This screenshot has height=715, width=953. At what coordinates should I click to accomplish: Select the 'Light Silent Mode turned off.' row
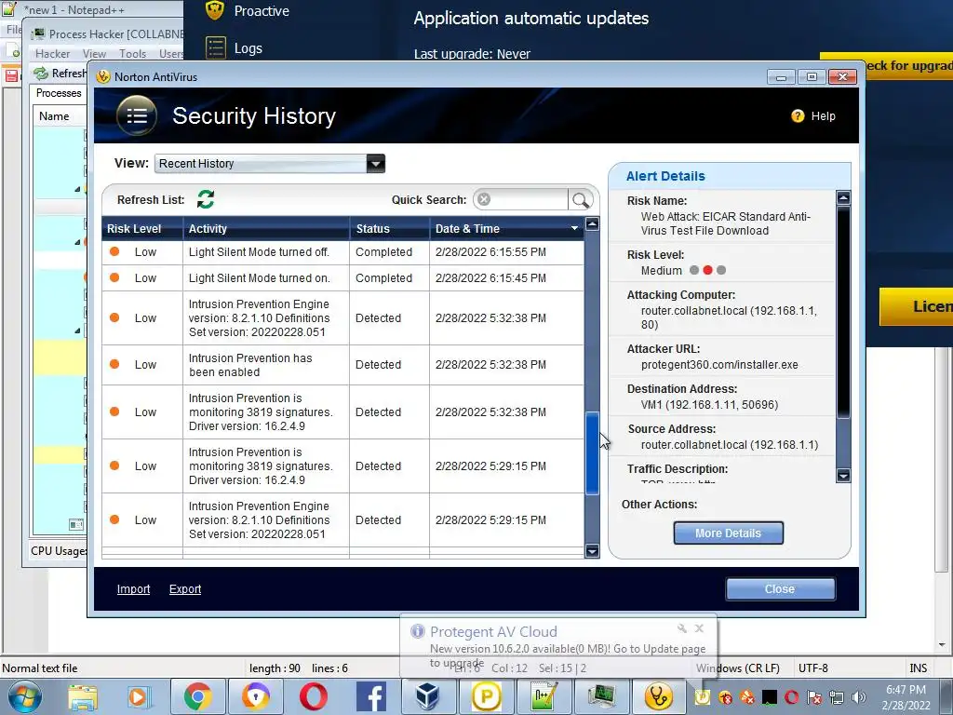coord(342,251)
